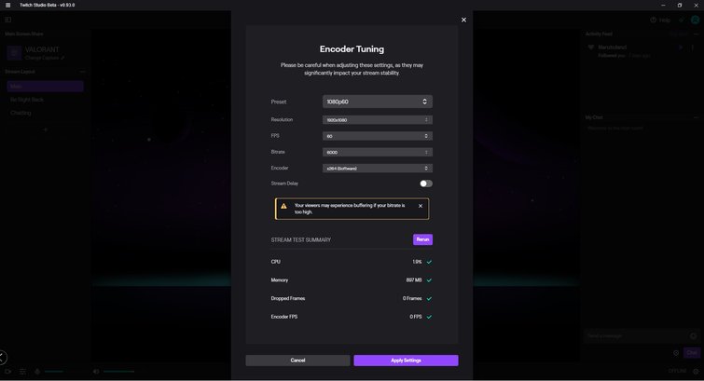Adjust the Bitrate stepper field

(x=378, y=152)
